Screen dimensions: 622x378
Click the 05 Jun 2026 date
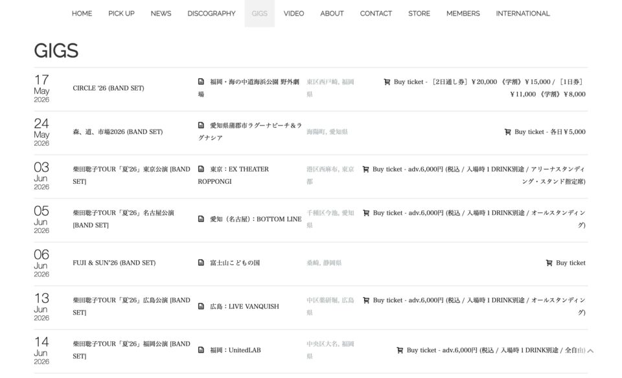tap(41, 219)
